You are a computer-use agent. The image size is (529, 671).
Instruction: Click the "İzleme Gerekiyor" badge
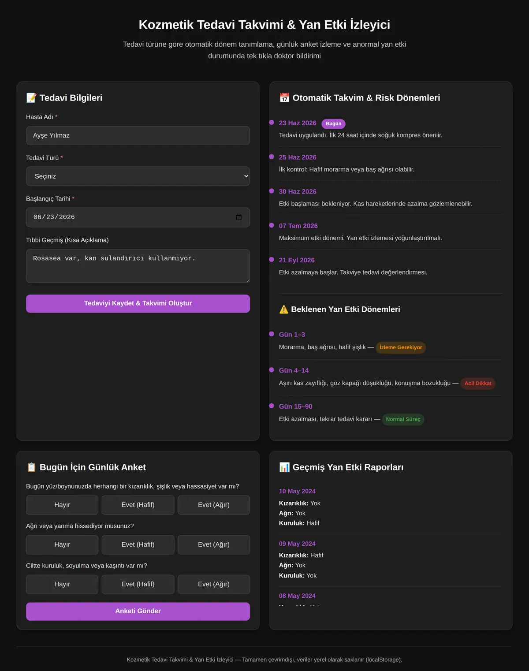(x=401, y=348)
